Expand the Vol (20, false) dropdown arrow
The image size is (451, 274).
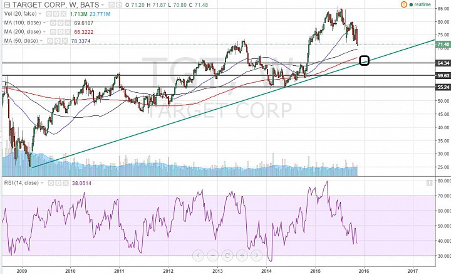pos(40,14)
